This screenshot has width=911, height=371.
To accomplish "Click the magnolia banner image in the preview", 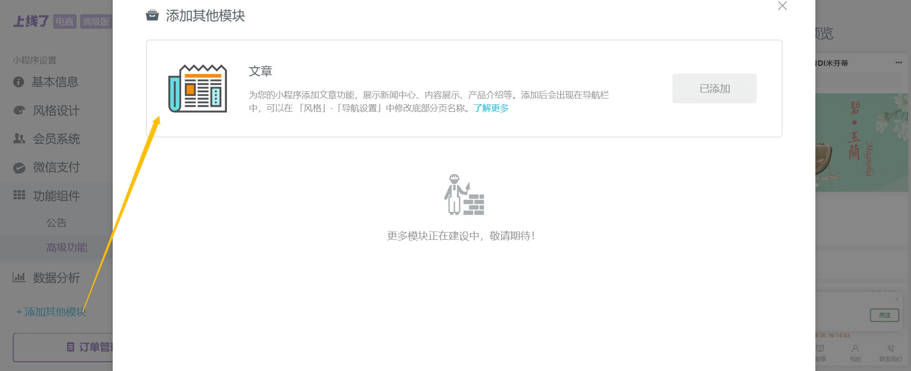I will point(861,142).
